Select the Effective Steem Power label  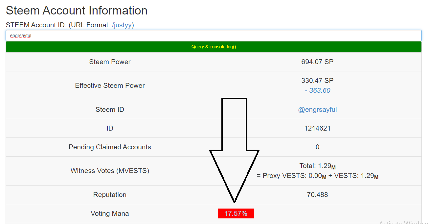point(110,86)
